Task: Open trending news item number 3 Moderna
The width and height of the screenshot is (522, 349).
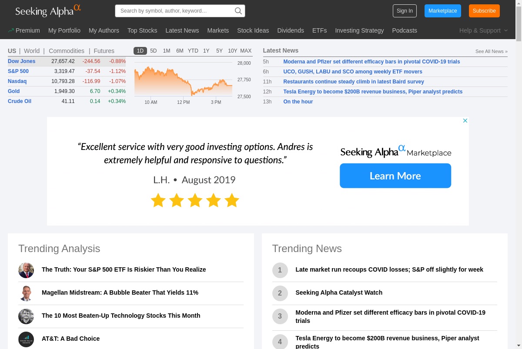Action: point(391,316)
